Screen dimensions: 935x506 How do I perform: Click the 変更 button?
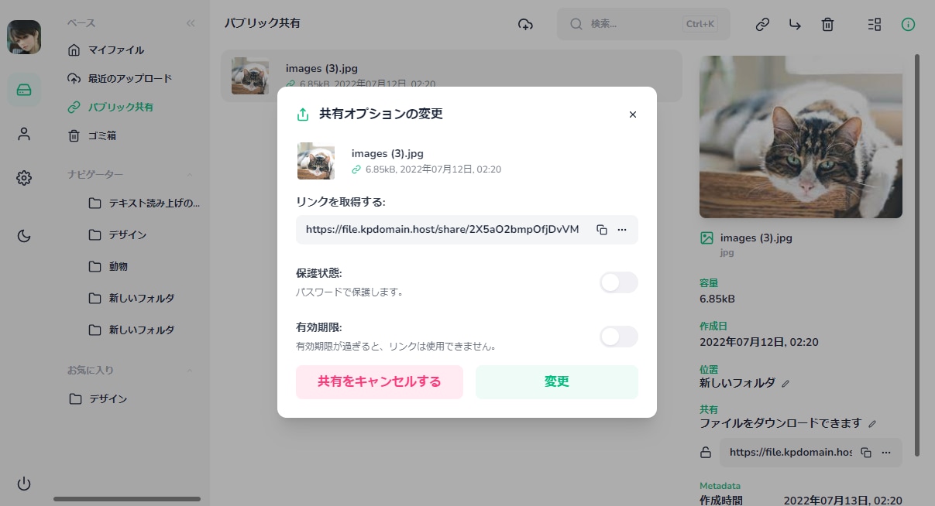click(x=557, y=382)
